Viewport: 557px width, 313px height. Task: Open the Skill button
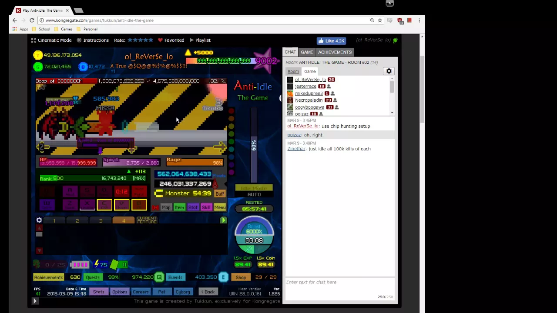tap(206, 207)
